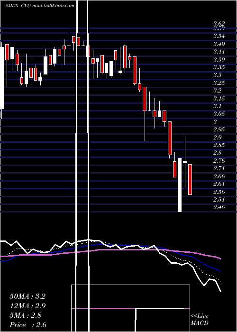Click the 3.62 price axis label
Screen dimensions: 237x332
(219, 23)
